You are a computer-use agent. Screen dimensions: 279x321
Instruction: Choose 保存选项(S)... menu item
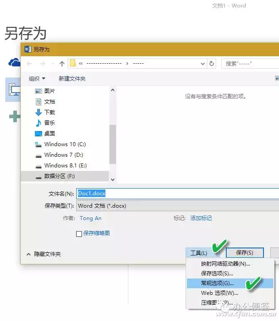pyautogui.click(x=230, y=274)
